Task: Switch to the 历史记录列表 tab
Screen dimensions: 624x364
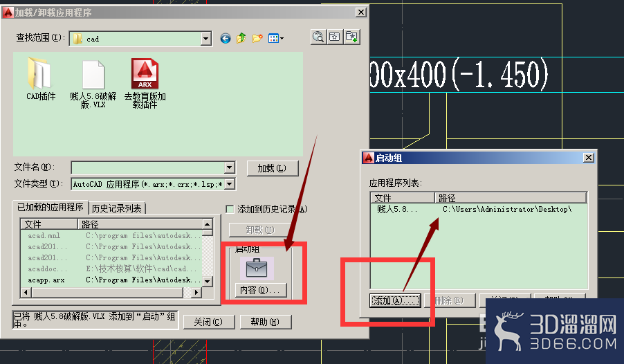Action: coord(117,208)
